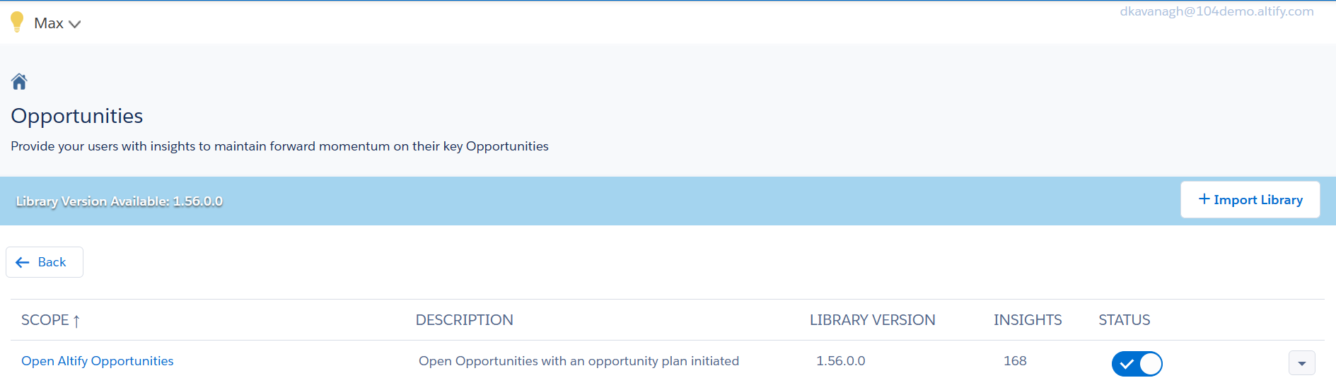The width and height of the screenshot is (1336, 390).
Task: Click the dkavanagh@104demo.altify.com user email
Action: 1216,11
